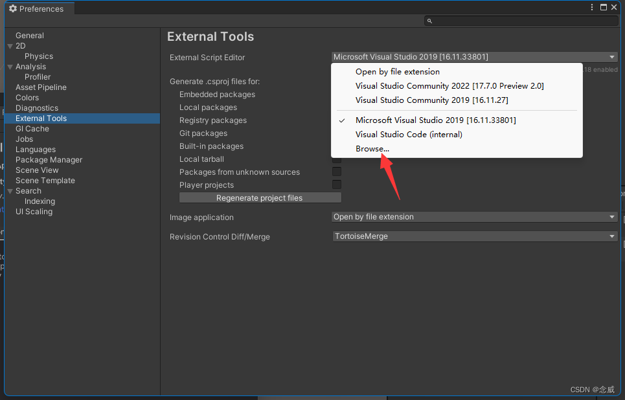Select Visual Studio Community 2022 entry
The image size is (625, 400).
(449, 86)
